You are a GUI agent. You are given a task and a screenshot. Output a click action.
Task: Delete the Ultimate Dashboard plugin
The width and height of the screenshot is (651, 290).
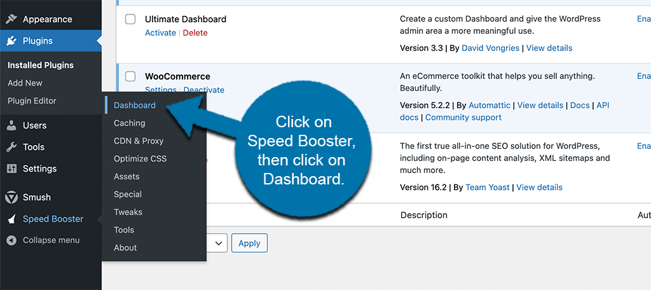pyautogui.click(x=195, y=33)
